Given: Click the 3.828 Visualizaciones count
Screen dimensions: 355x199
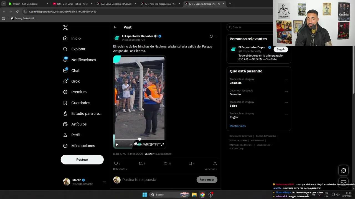Looking at the screenshot, I should click(x=158, y=154).
